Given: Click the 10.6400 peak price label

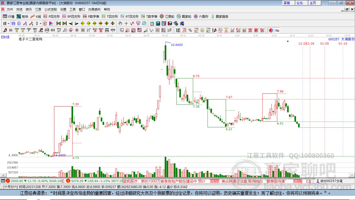Looking at the screenshot, I should [x=176, y=45].
